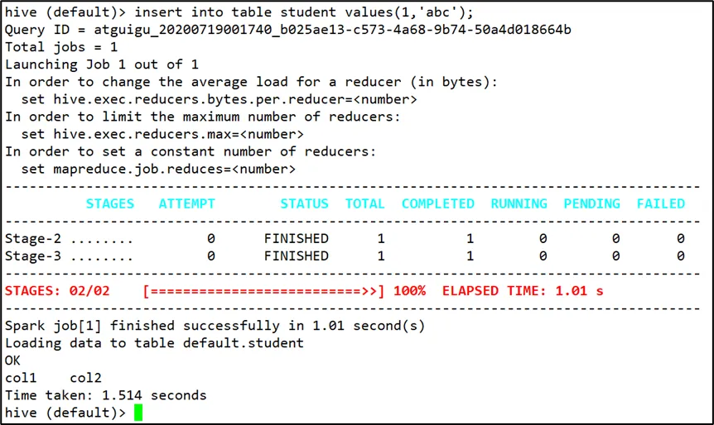The image size is (714, 425).
Task: Click the Query ID line
Action: [x=287, y=30]
